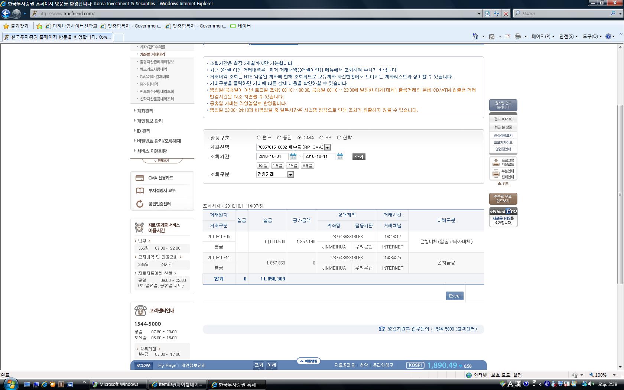Open the 페이지(P) menu

[x=542, y=36]
